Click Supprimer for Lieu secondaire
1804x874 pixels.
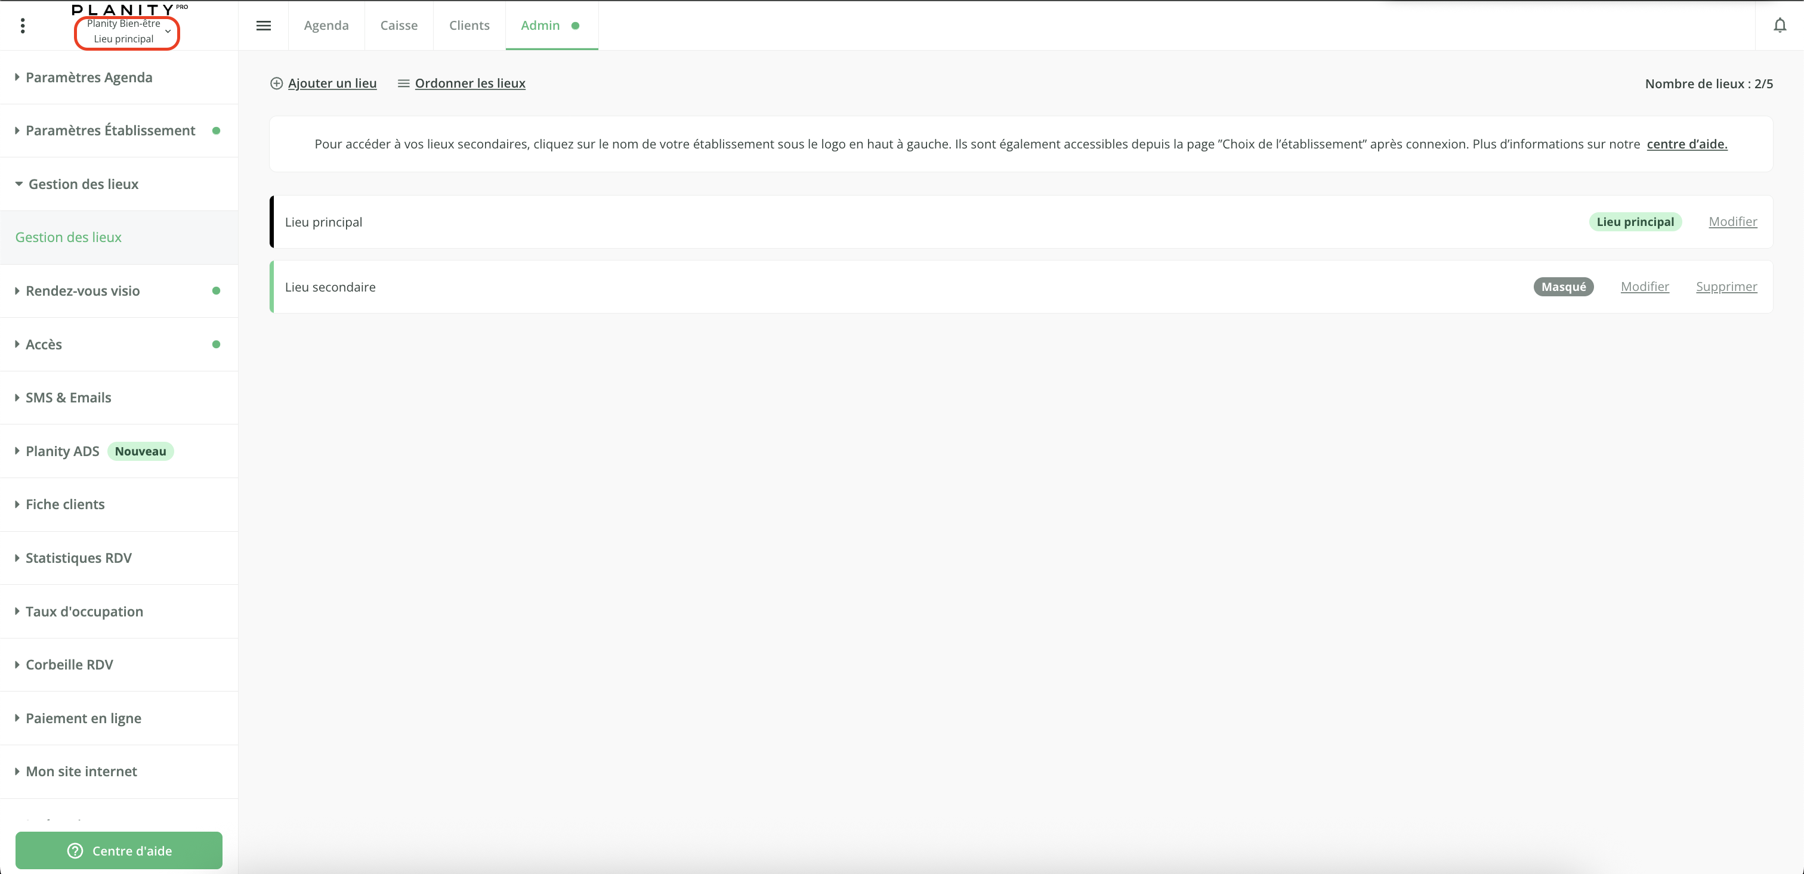coord(1726,287)
